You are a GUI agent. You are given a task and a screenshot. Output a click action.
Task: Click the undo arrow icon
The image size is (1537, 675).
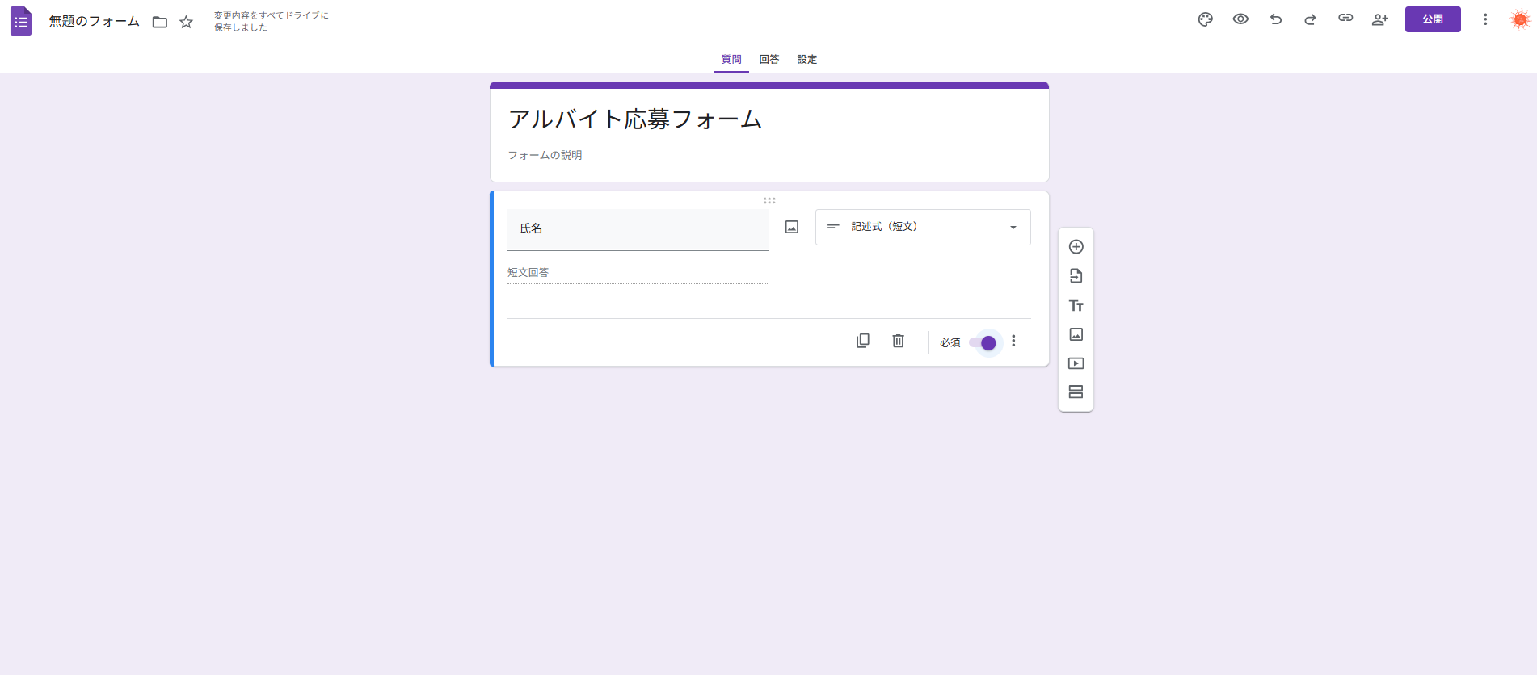(x=1275, y=19)
